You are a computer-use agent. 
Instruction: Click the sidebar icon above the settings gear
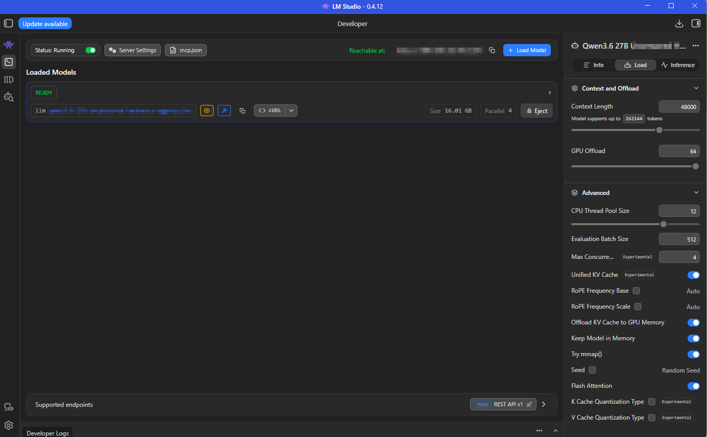coord(9,407)
